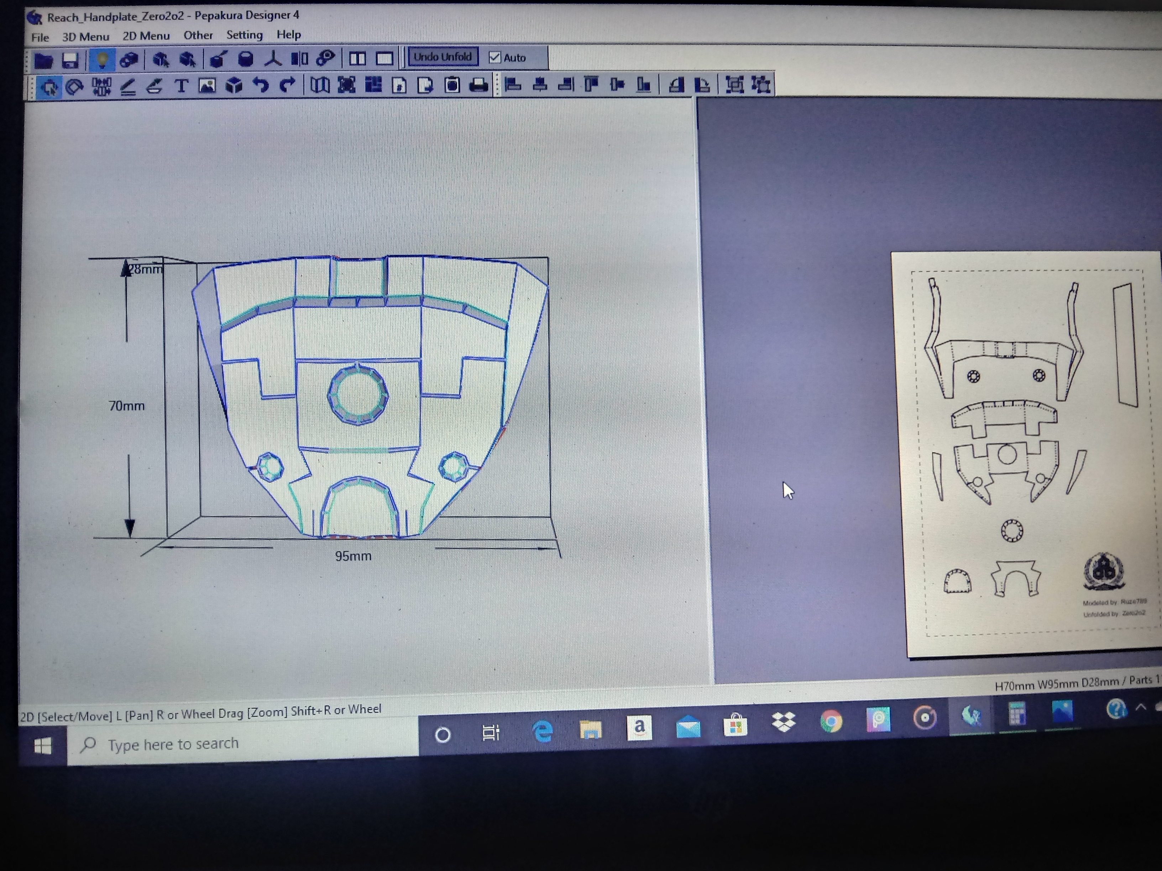Expand the Setting menu
The image size is (1162, 871).
pos(244,35)
